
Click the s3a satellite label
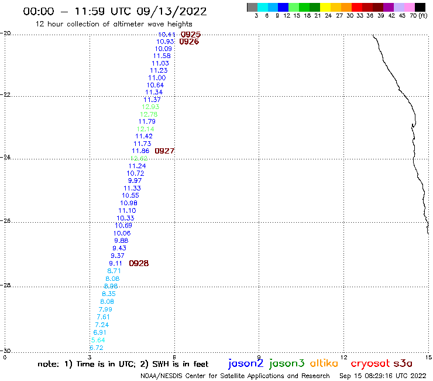tap(403, 363)
